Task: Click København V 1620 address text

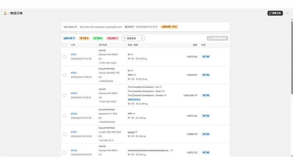Action: pyautogui.click(x=108, y=114)
